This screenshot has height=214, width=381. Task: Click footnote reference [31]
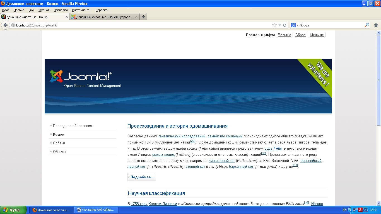(295, 166)
